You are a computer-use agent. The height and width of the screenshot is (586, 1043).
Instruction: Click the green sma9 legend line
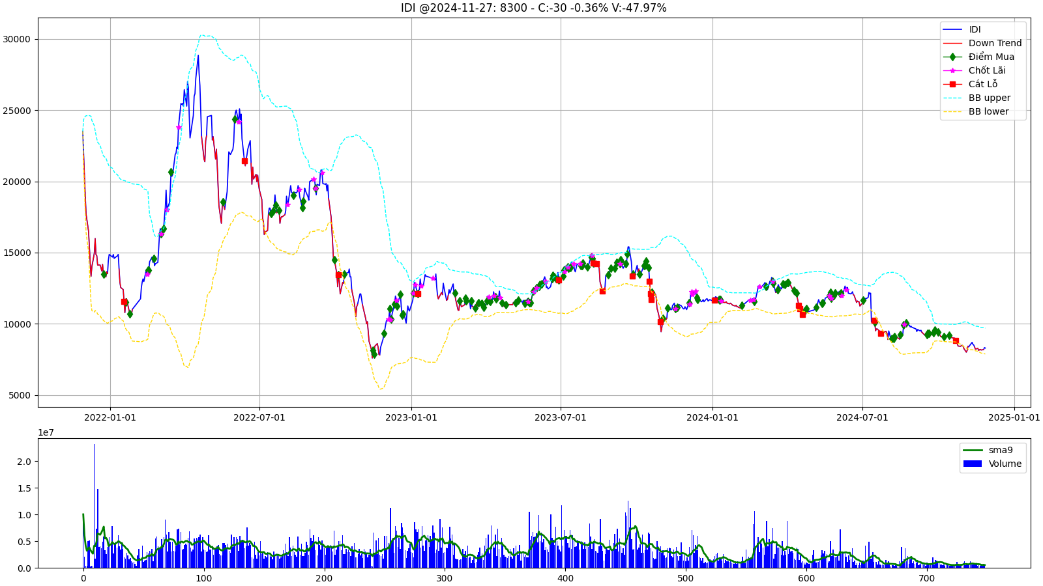point(972,450)
